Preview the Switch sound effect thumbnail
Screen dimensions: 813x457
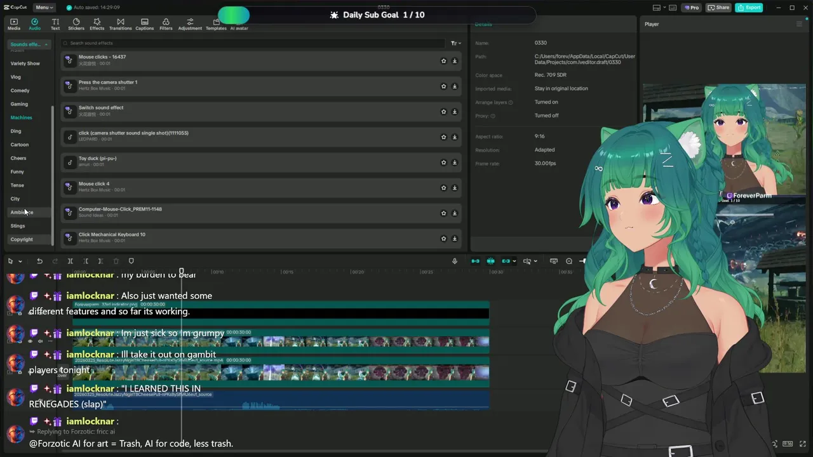pos(69,111)
